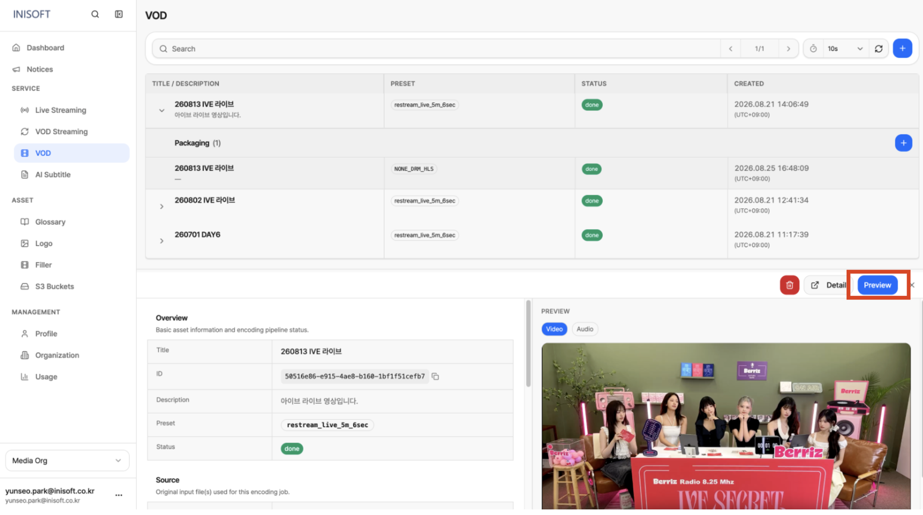Open the Detail view button
Screen dimensions: 923x515
pos(828,285)
